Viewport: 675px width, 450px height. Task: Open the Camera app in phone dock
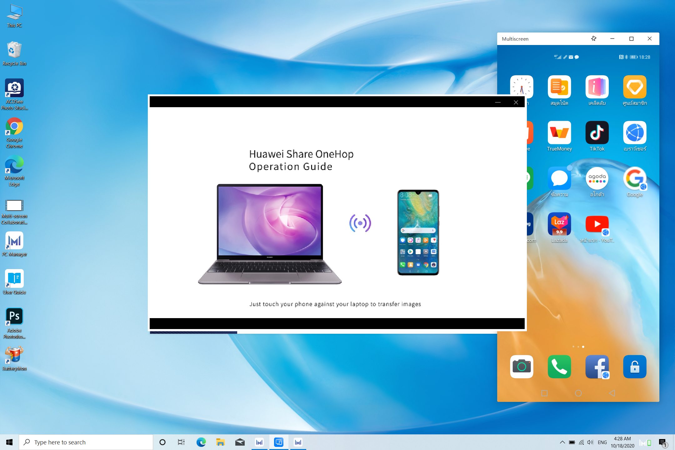[522, 367]
